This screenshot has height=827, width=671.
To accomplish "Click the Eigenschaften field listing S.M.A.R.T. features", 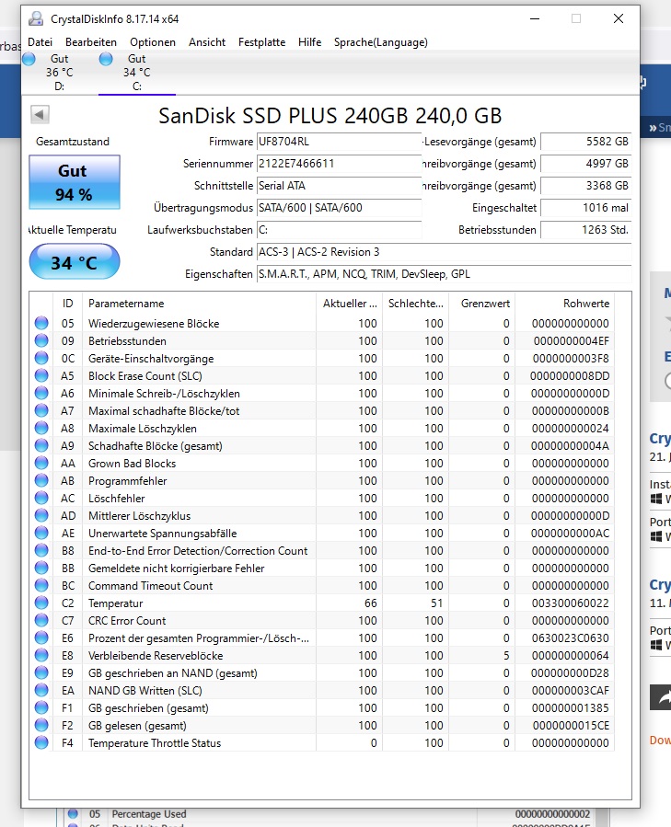I will 444,274.
